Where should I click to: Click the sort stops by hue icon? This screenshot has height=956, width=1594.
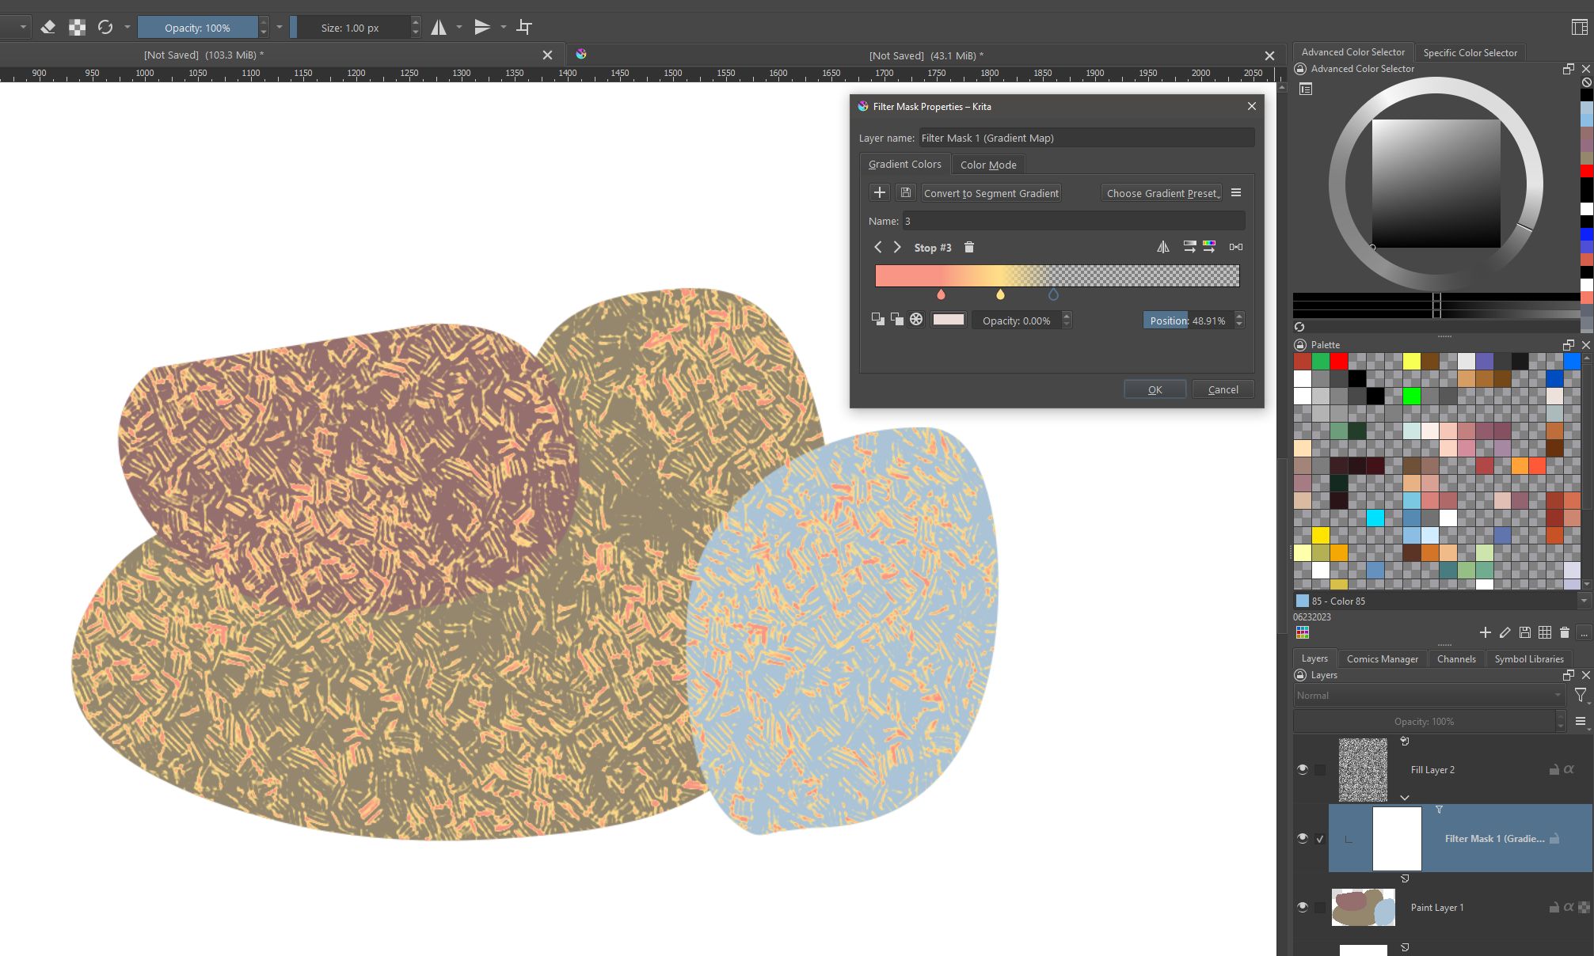click(1209, 248)
